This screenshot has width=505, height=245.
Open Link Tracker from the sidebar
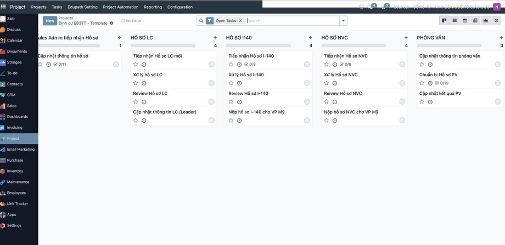[x=19, y=204]
